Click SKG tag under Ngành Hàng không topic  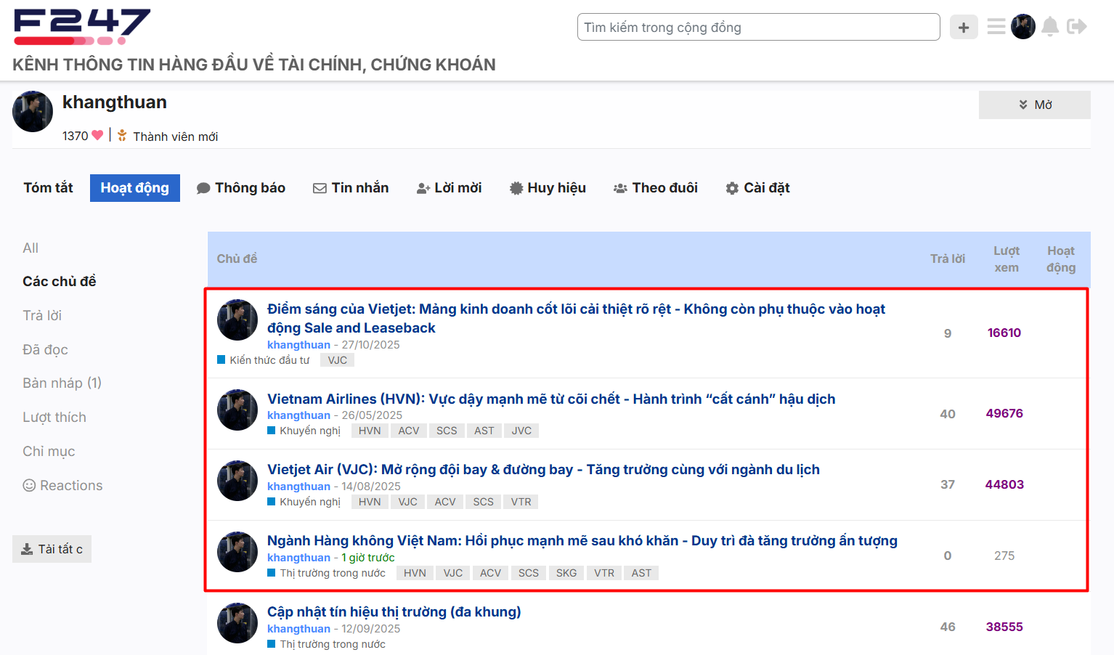tap(566, 573)
